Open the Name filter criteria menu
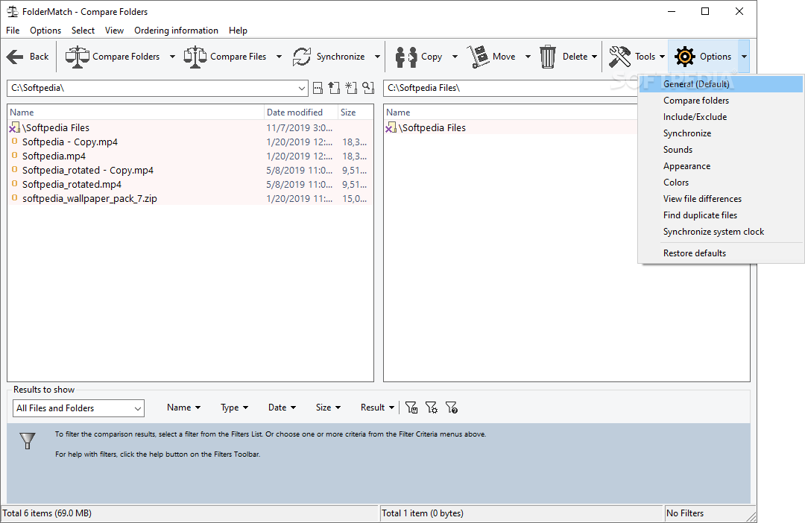 (x=183, y=408)
